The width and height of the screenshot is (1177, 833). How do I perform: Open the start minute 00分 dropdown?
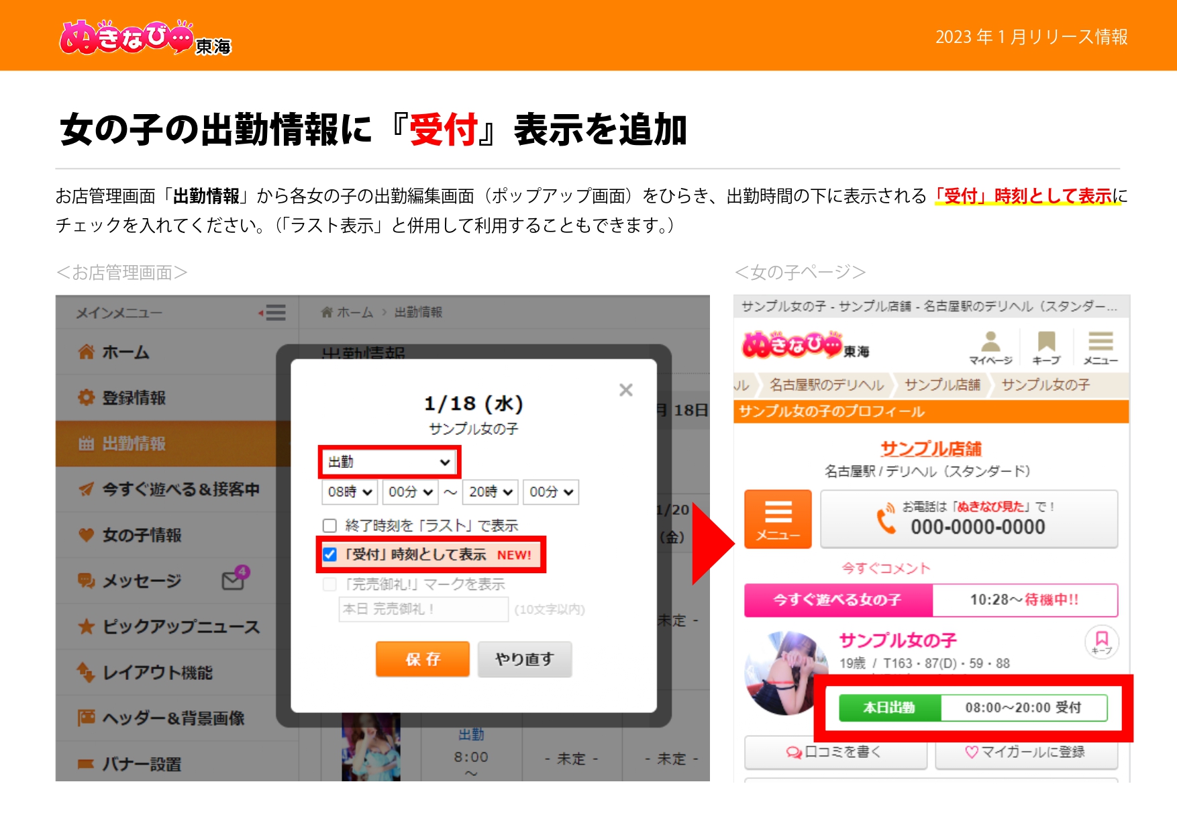tap(410, 492)
